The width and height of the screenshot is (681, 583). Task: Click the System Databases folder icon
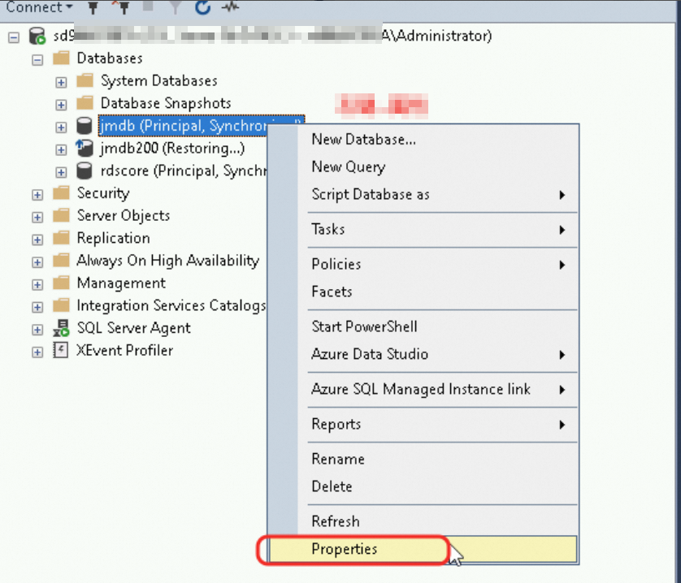point(85,80)
